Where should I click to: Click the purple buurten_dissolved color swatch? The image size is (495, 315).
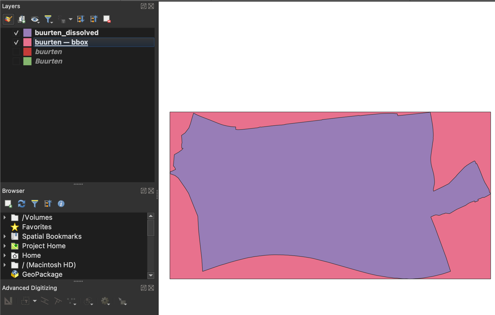(x=27, y=33)
